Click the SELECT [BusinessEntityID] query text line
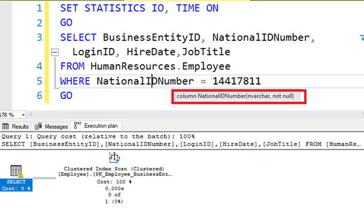Image resolution: width=364 pixels, height=216 pixels. pos(181,144)
